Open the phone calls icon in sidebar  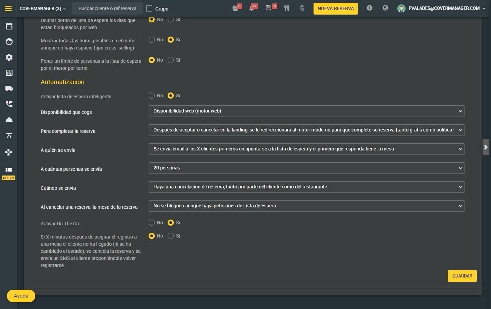point(9,104)
